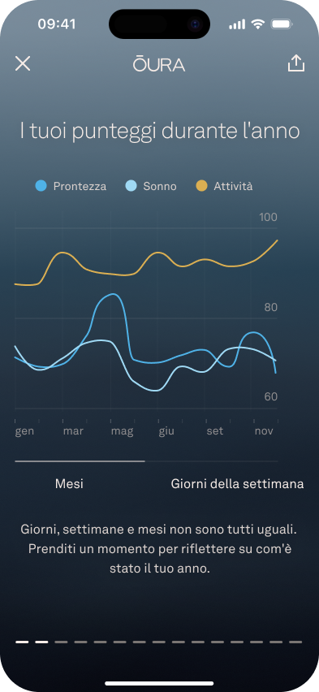Tap the share icon at top right
The height and width of the screenshot is (692, 319).
(x=296, y=63)
